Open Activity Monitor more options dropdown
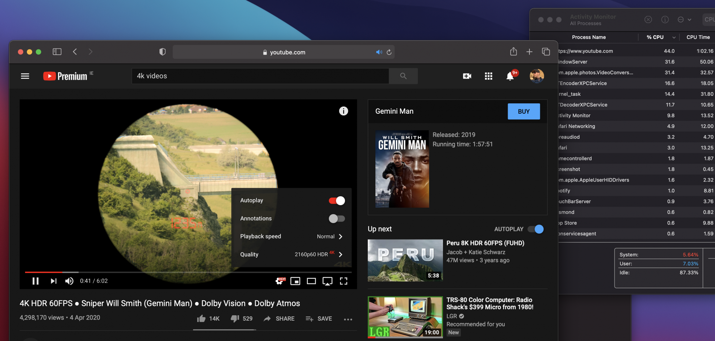Screen dimensions: 715x341 point(684,20)
